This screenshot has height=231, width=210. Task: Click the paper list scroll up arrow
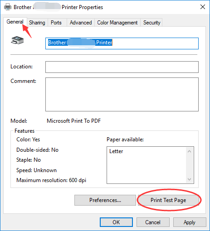(x=189, y=151)
